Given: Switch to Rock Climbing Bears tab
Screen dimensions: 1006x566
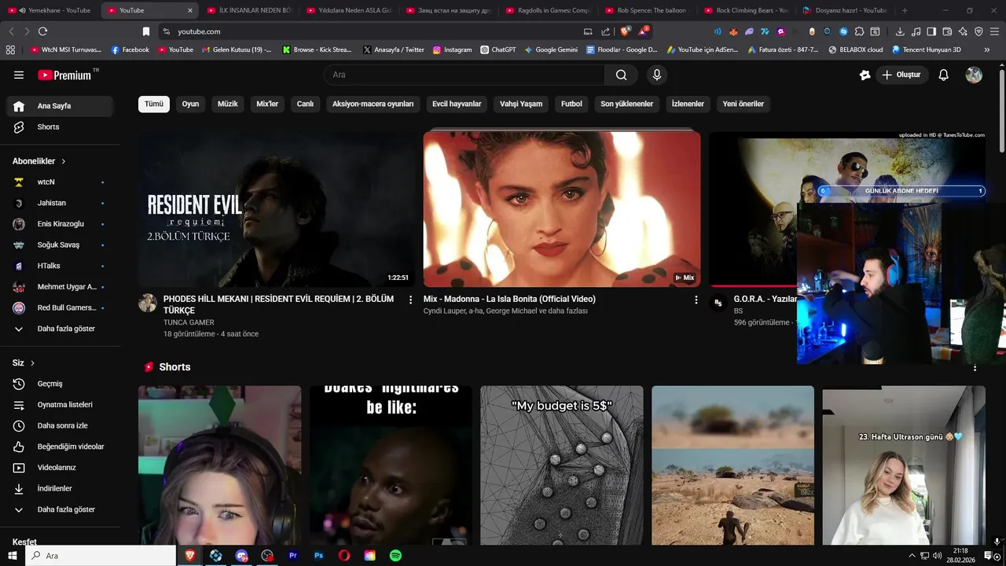Looking at the screenshot, I should coord(747,10).
